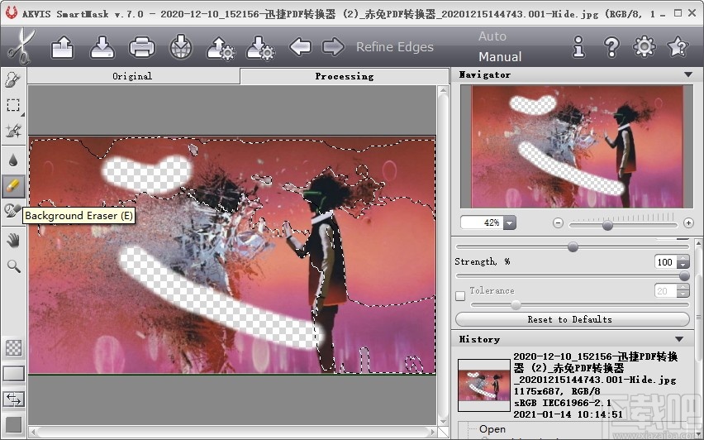Click the Save presets icon with gear
This screenshot has height=440, width=704.
pyautogui.click(x=260, y=48)
